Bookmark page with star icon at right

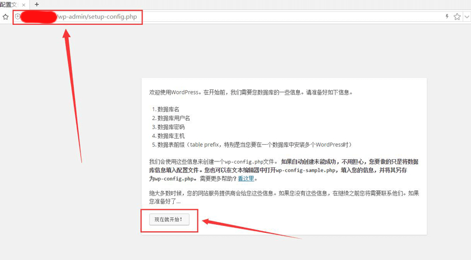(x=457, y=17)
